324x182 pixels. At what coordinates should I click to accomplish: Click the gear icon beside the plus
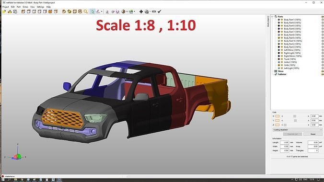click(x=147, y=11)
